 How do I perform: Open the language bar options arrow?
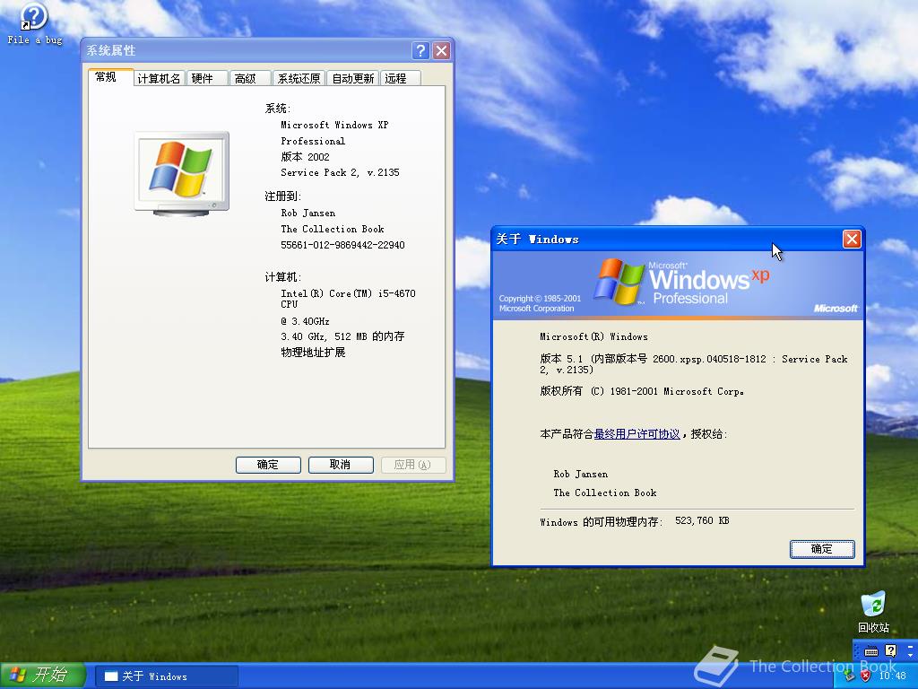[x=911, y=654]
